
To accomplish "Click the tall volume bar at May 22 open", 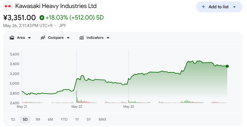I will pos(77,97).
